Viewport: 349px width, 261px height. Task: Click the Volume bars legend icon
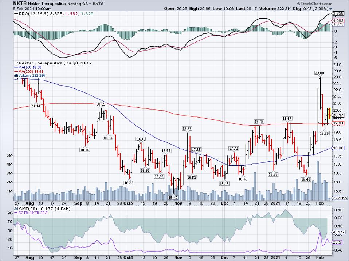point(16,76)
